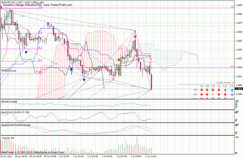
Task: Click the 2 Jul 07:45 time axis label
Action: pyautogui.click(x=122, y=156)
